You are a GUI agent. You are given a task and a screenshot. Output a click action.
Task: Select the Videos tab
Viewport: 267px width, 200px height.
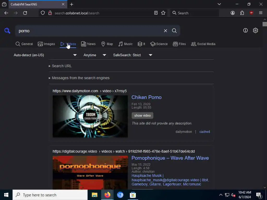coord(68,44)
